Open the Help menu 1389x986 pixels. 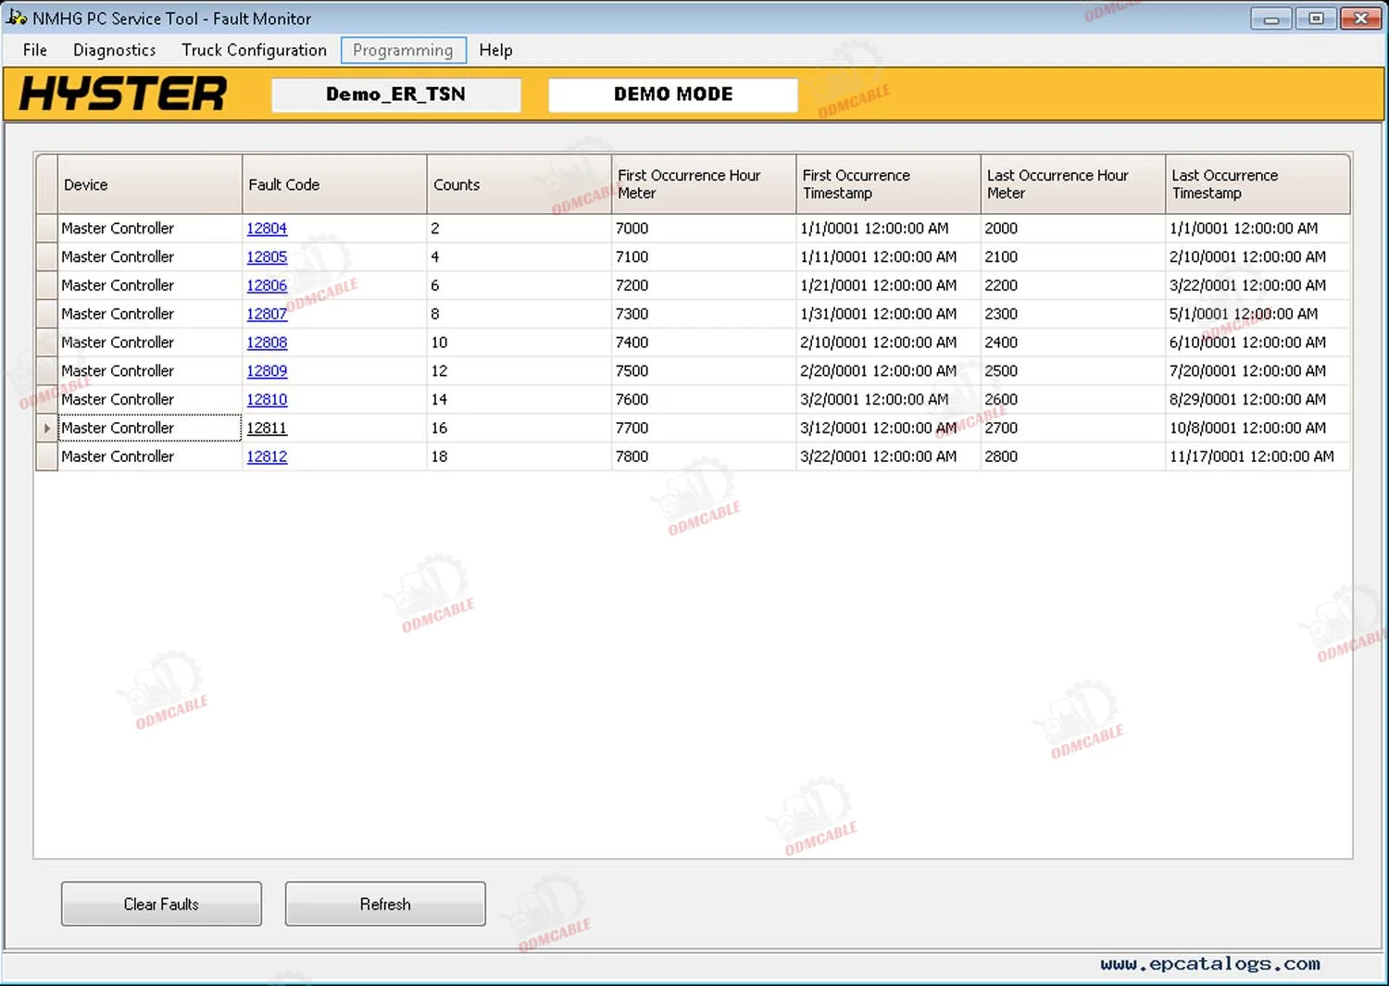[x=495, y=50]
